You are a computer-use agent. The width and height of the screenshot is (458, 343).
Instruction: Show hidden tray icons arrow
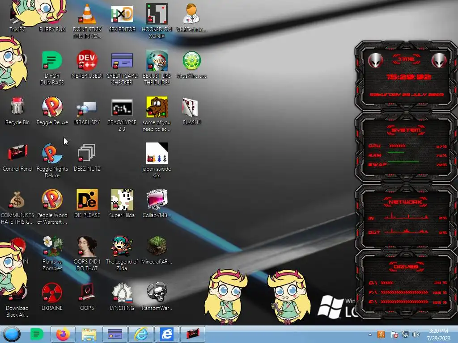click(x=370, y=335)
